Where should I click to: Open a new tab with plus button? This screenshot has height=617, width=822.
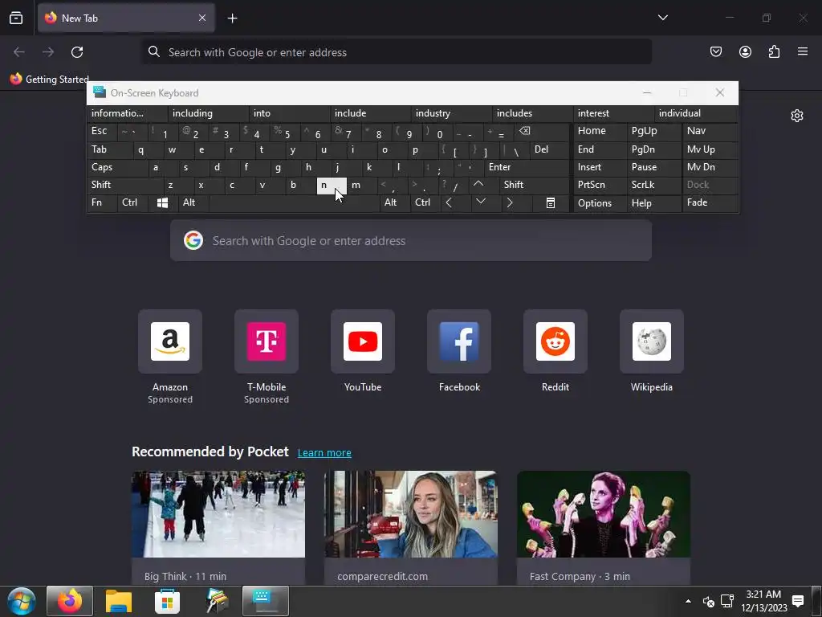(232, 18)
